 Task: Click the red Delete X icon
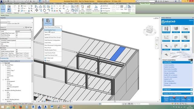point(57,11)
